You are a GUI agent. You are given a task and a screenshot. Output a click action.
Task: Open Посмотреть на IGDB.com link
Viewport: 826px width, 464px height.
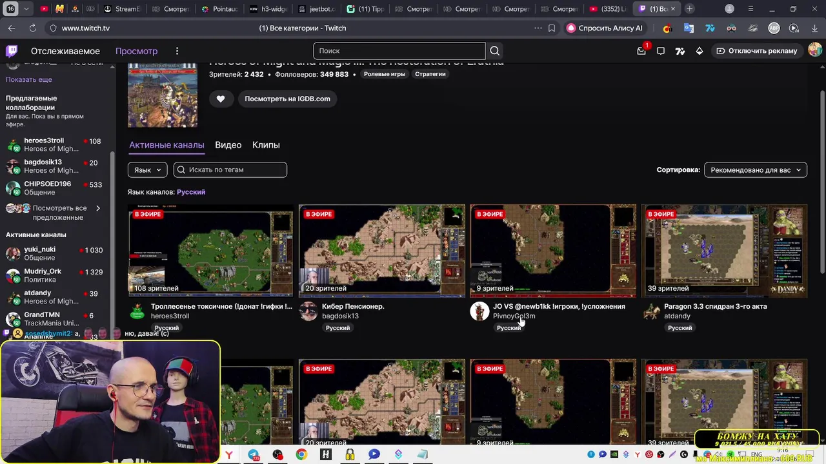[x=287, y=99]
